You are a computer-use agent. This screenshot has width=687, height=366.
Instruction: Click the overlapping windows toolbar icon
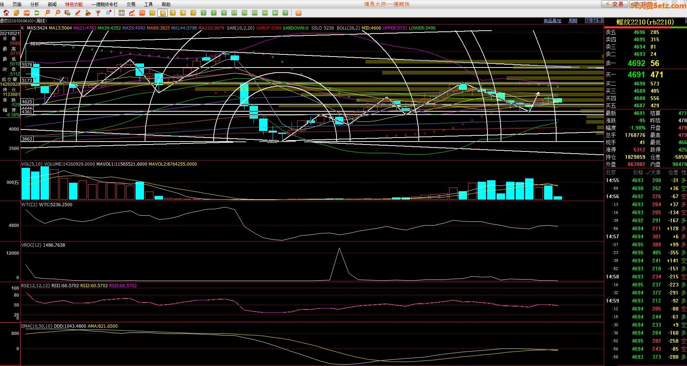(68, 13)
